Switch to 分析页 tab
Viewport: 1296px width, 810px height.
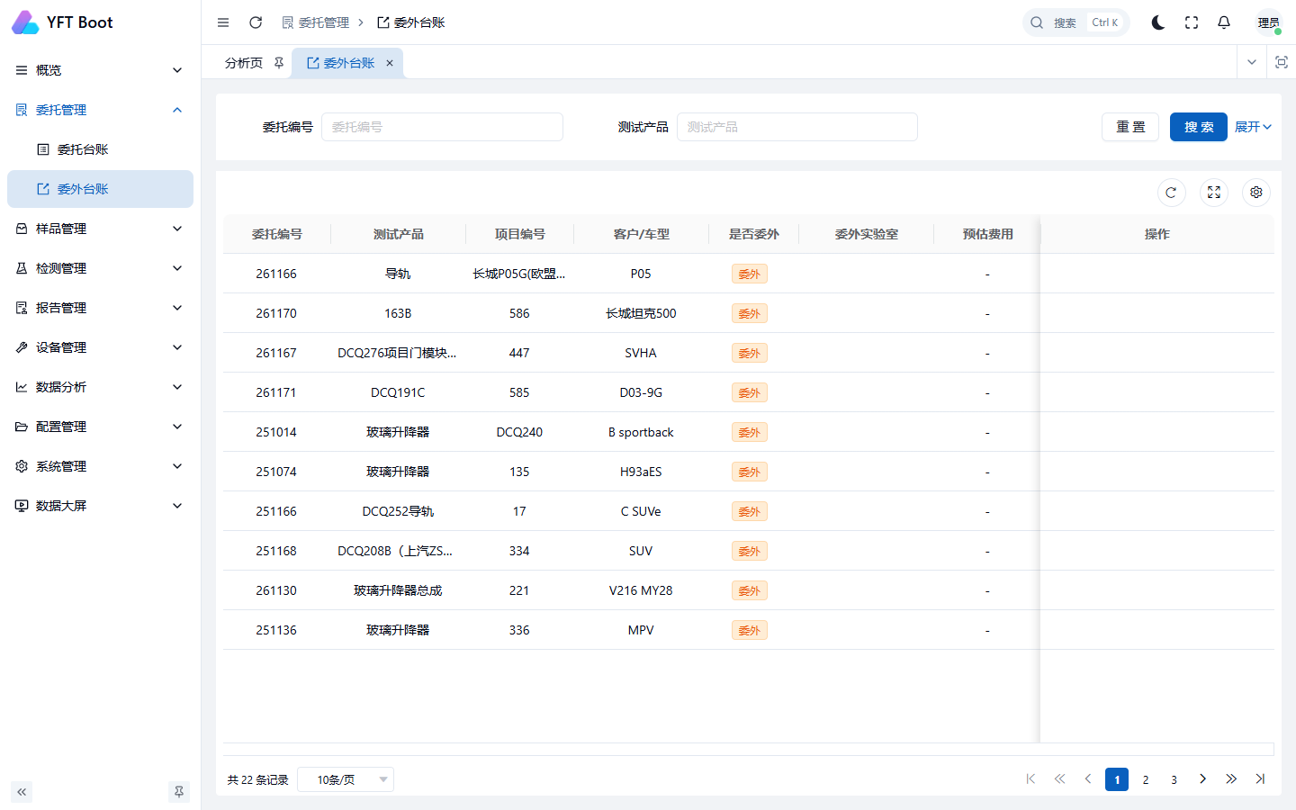pos(244,63)
